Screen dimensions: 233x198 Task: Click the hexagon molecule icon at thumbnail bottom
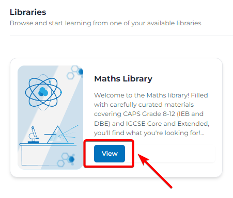click(66, 160)
